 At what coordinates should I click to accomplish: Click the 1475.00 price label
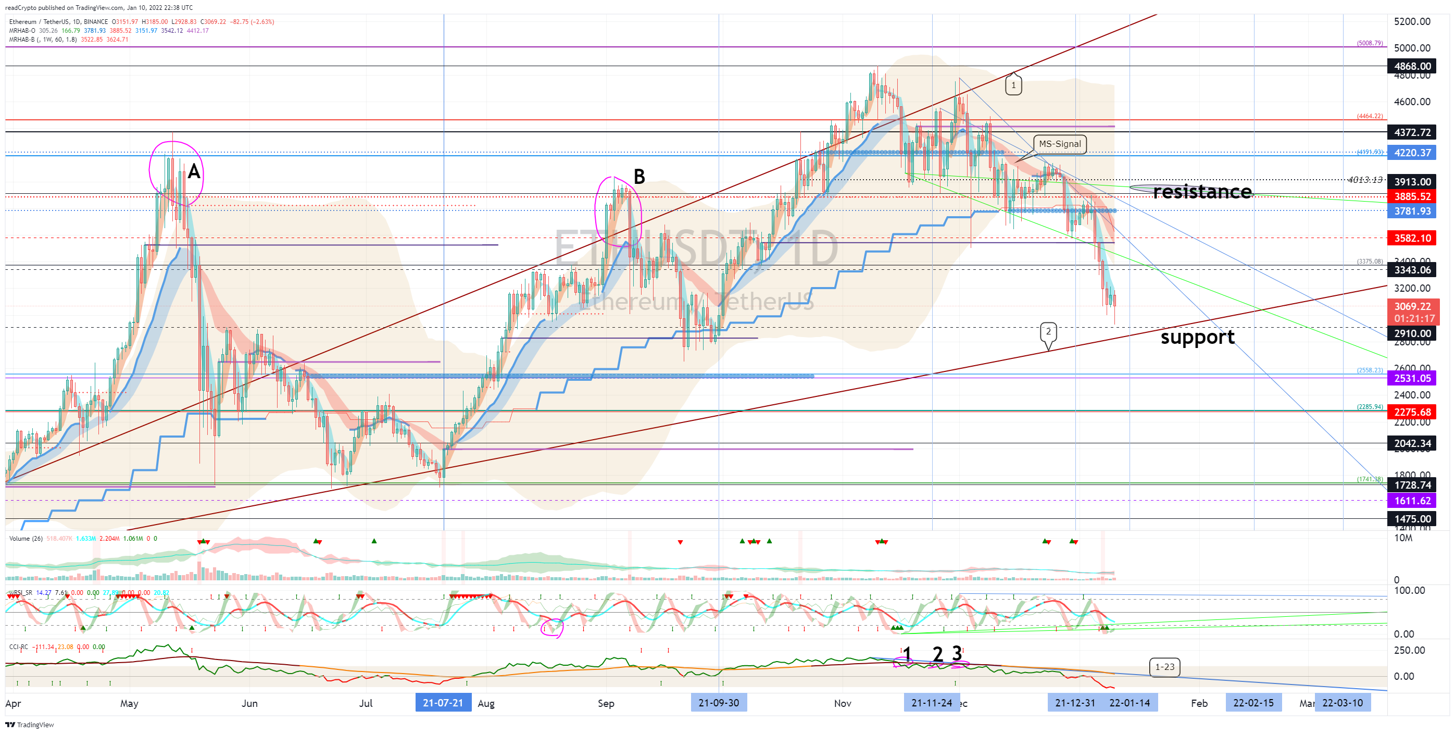[x=1412, y=519]
